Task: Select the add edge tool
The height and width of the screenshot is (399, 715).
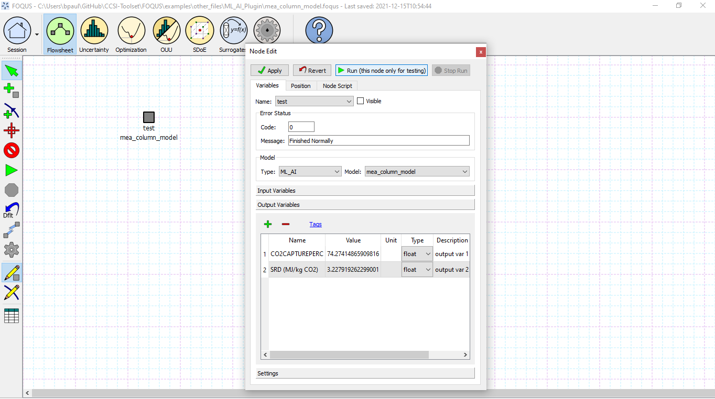Action: [x=12, y=110]
